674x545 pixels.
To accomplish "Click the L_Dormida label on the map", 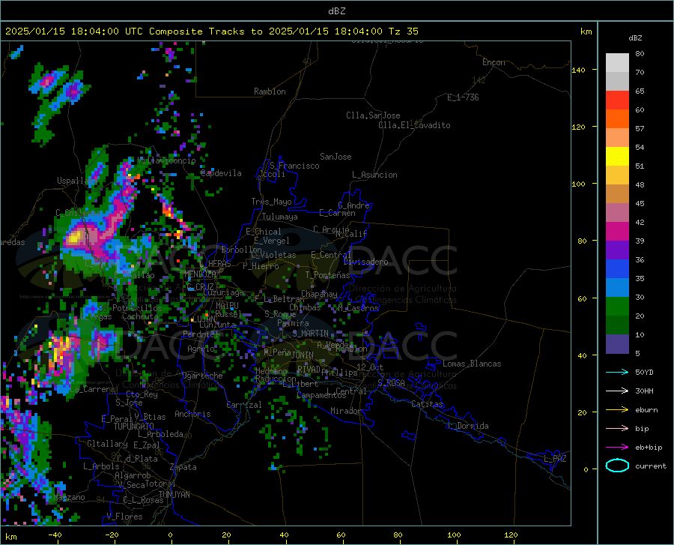I will pyautogui.click(x=467, y=426).
